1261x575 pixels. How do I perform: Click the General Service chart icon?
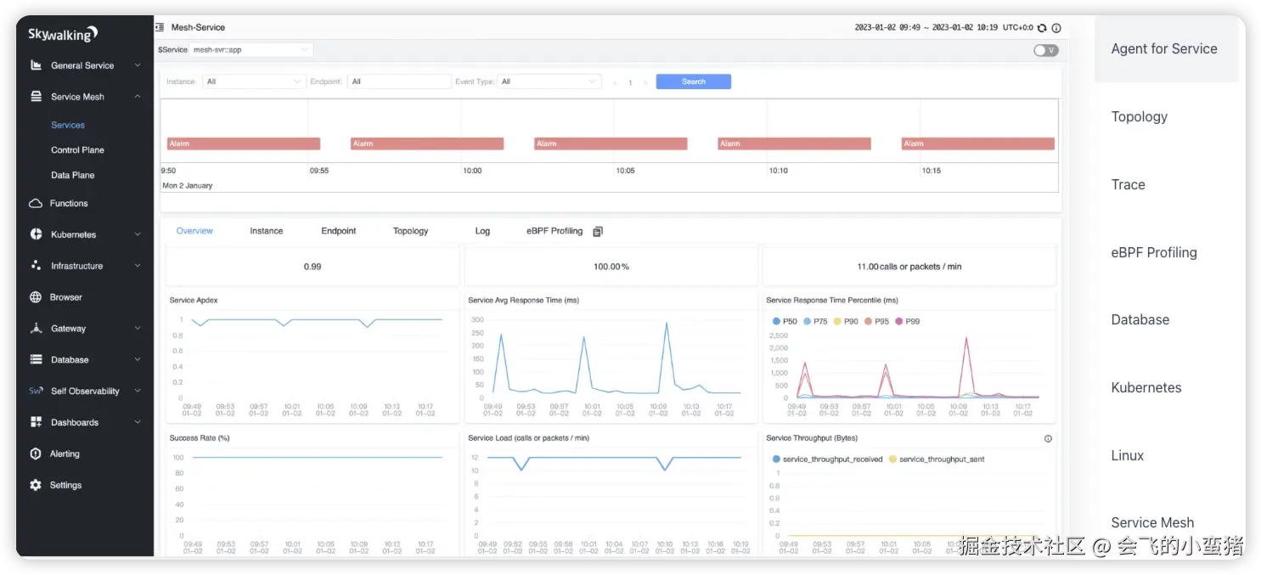click(x=36, y=65)
